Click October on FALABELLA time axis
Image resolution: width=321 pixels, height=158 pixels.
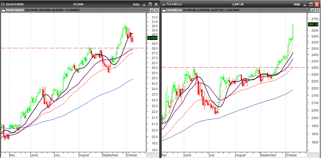(x=291, y=155)
